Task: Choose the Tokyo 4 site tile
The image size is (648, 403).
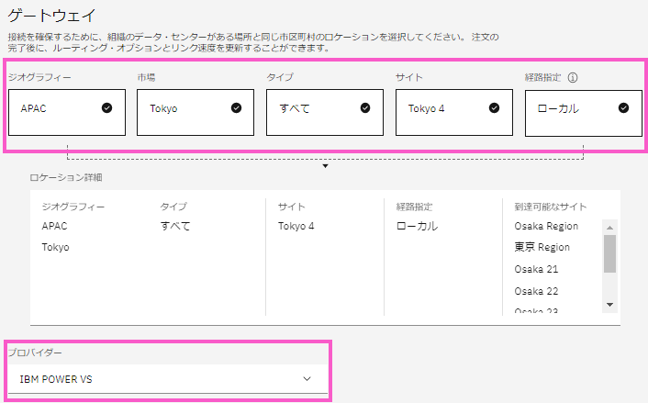Action: click(453, 112)
